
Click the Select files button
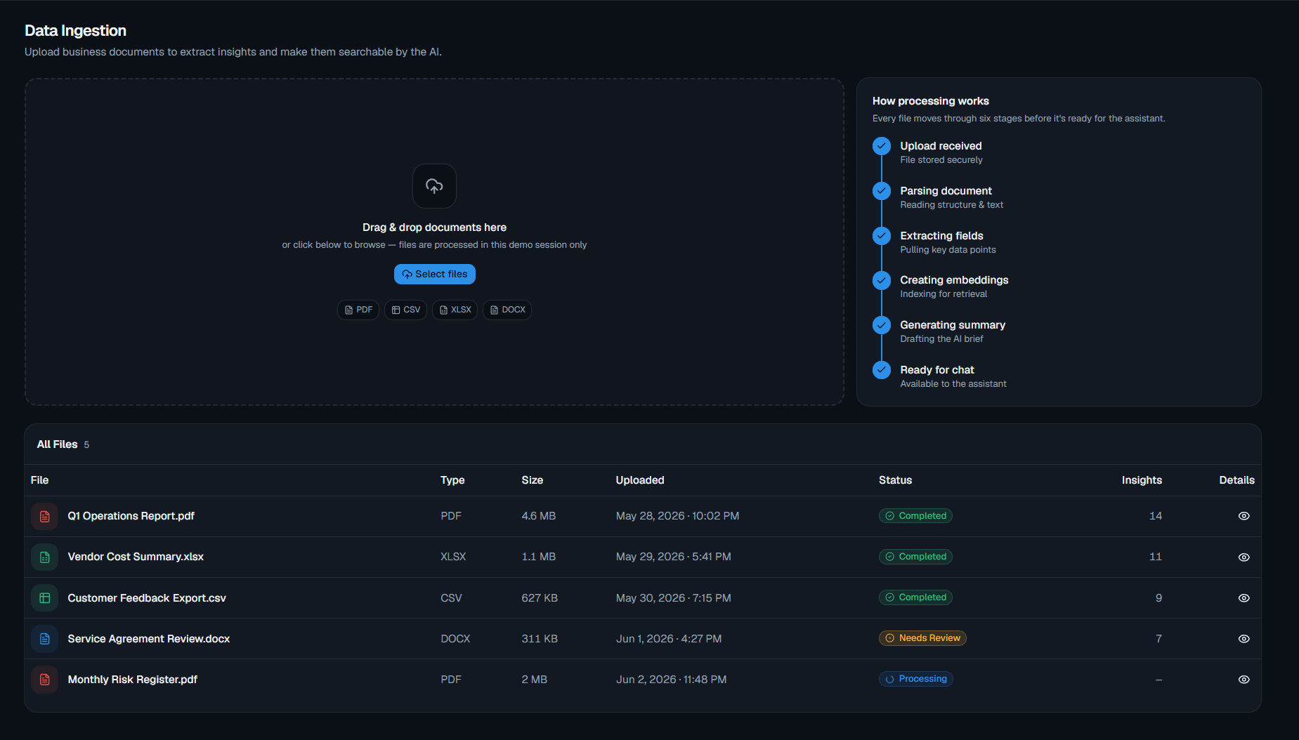pyautogui.click(x=434, y=274)
